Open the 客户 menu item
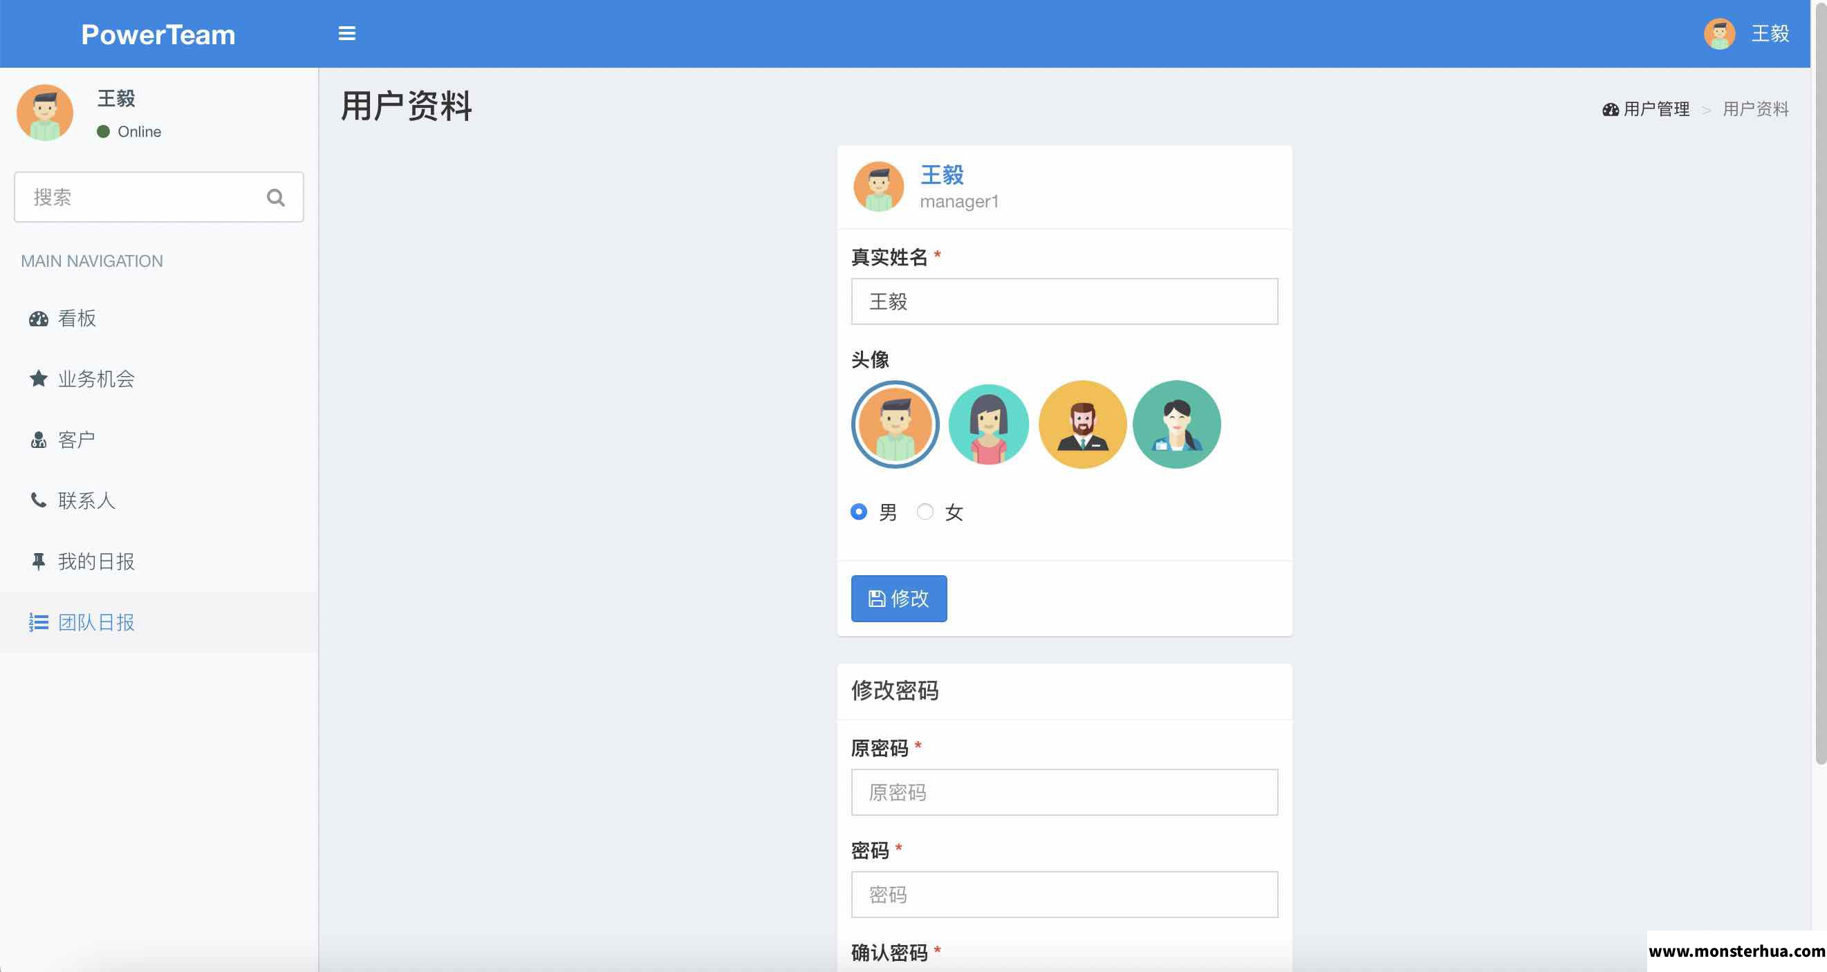This screenshot has width=1827, height=972. [159, 440]
